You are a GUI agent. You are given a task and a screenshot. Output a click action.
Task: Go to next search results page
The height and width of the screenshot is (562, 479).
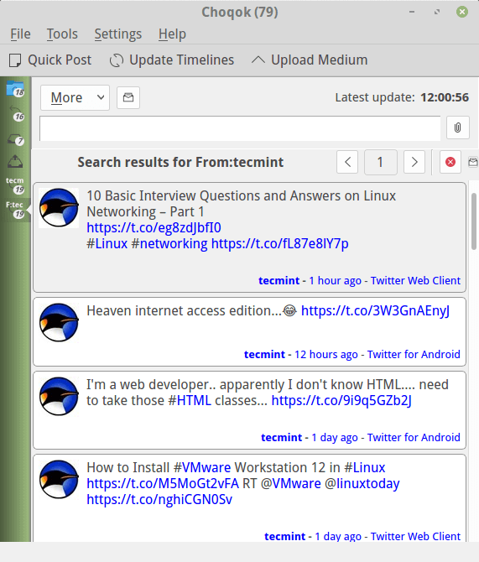[x=414, y=163]
